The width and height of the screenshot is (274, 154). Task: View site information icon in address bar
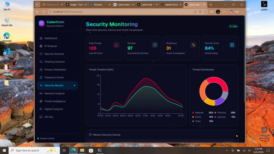[x=50, y=12]
